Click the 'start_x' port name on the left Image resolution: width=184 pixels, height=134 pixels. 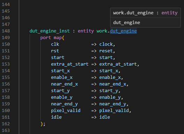pyautogui.click(x=60, y=71)
